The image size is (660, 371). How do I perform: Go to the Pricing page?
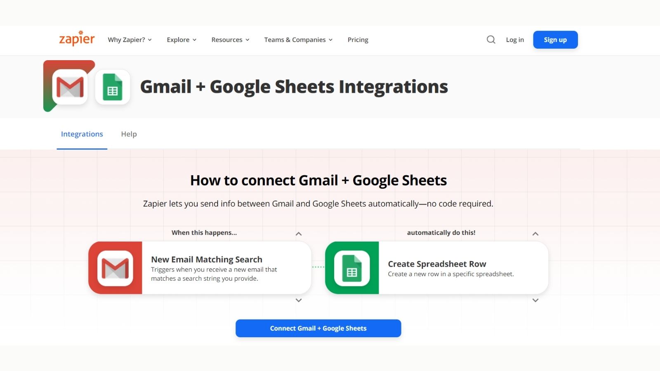(358, 40)
